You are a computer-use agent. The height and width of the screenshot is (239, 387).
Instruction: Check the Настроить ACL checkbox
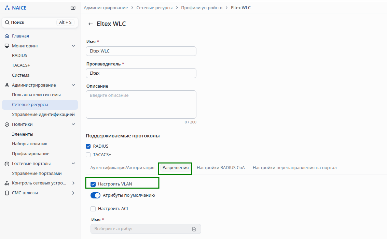point(93,209)
